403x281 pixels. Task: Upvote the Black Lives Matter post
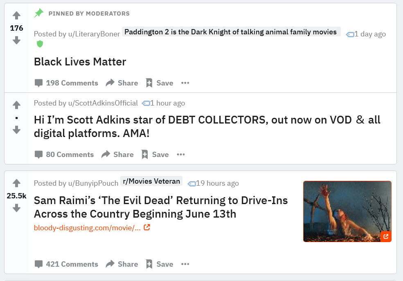coord(16,16)
